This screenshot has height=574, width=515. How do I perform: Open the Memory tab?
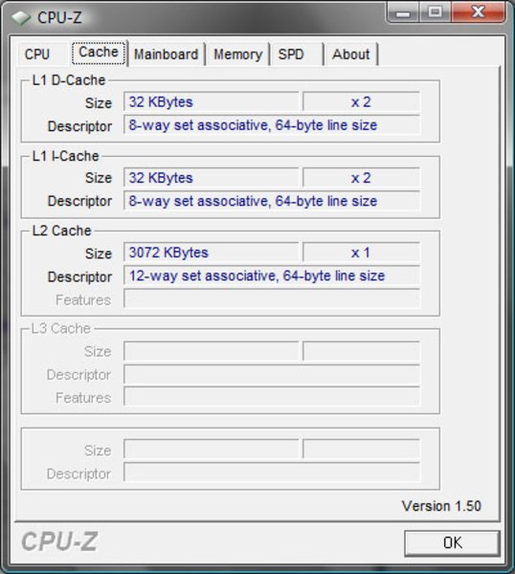coord(238,55)
